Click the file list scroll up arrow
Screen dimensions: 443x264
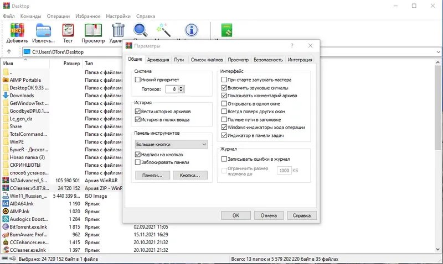coord(438,62)
